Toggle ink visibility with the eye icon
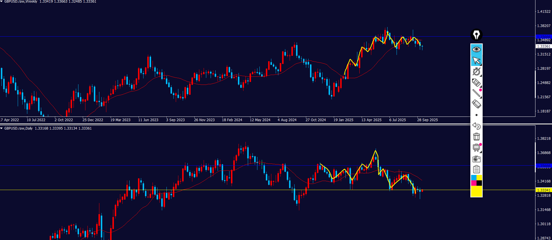Viewport: 552px width, 240px height. tap(476, 49)
